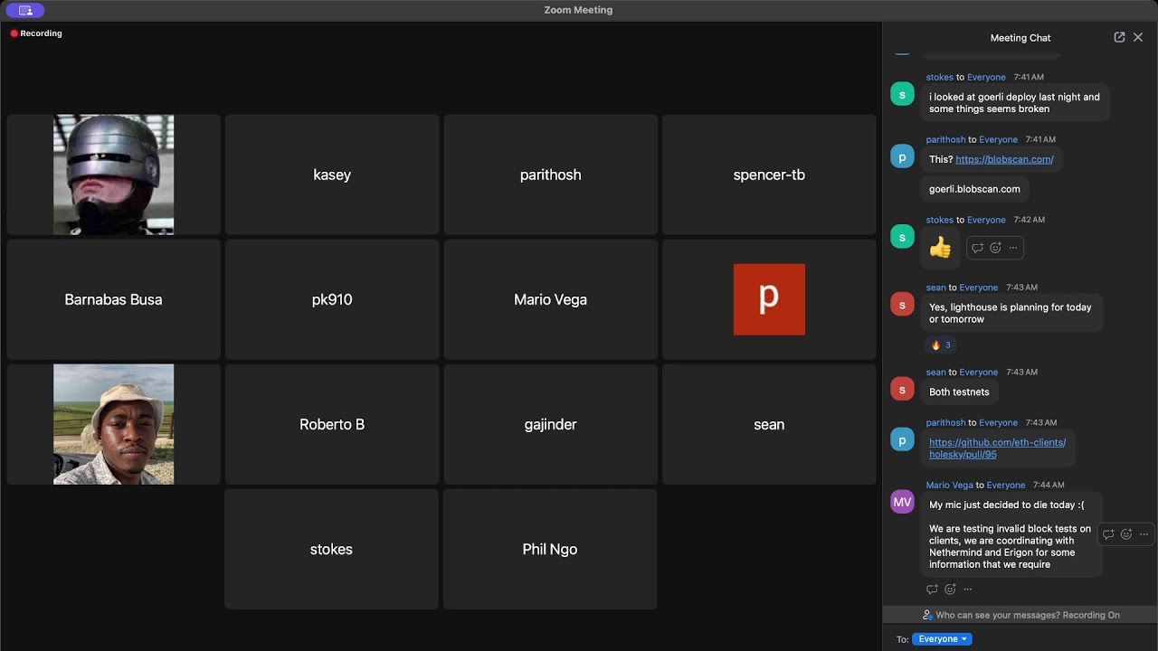The image size is (1158, 651).
Task: Click parithosh's avatar beside blobscan link message
Action: click(x=902, y=156)
